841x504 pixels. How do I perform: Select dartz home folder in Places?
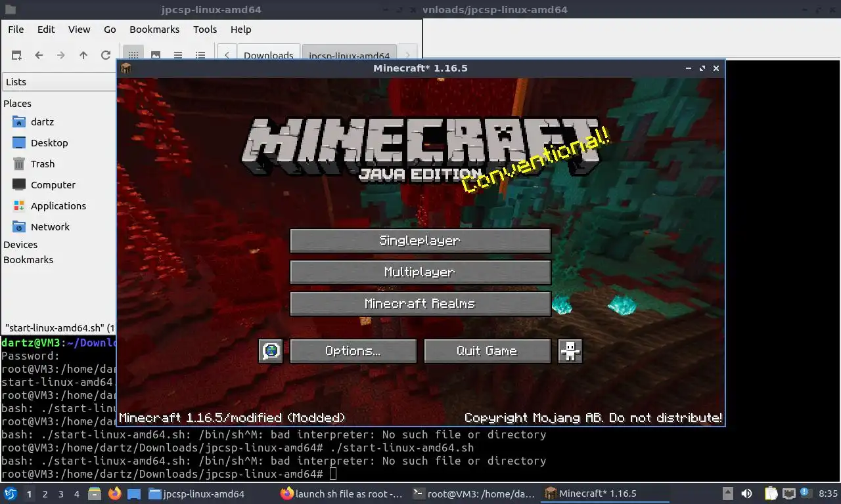42,122
